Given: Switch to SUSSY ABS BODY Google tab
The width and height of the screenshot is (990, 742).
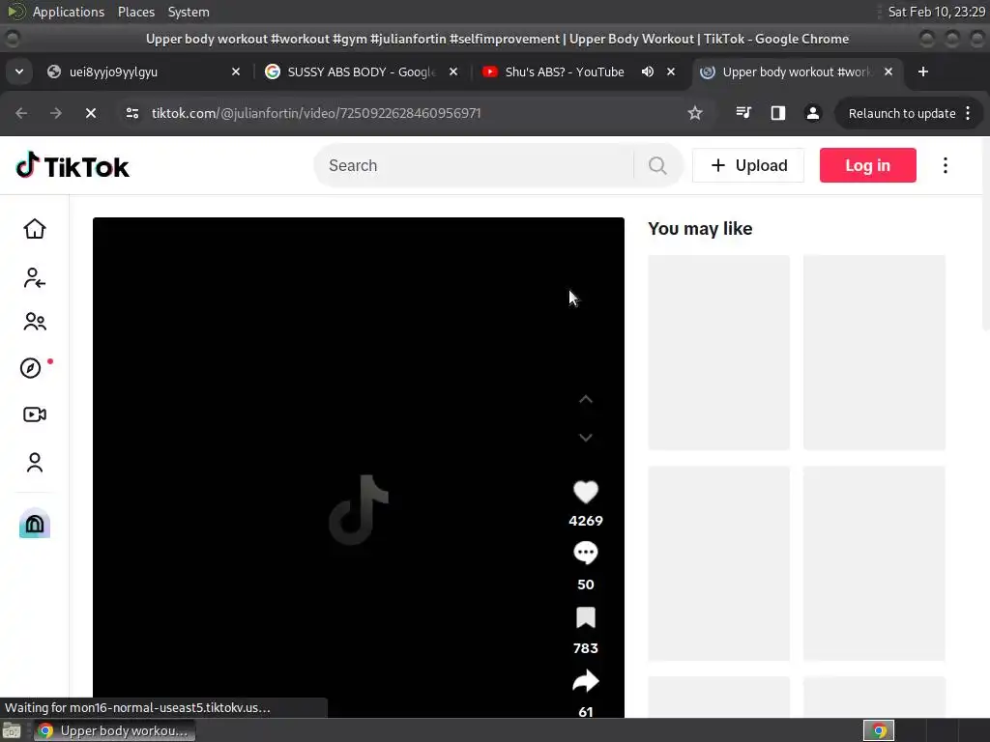Looking at the screenshot, I should coord(362,71).
